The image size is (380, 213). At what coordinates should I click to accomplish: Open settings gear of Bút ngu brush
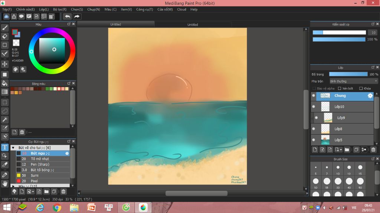67,153
